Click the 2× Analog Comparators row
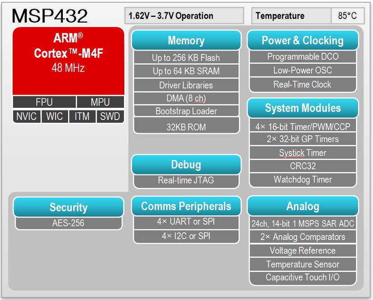The image size is (373, 300). pos(303,237)
